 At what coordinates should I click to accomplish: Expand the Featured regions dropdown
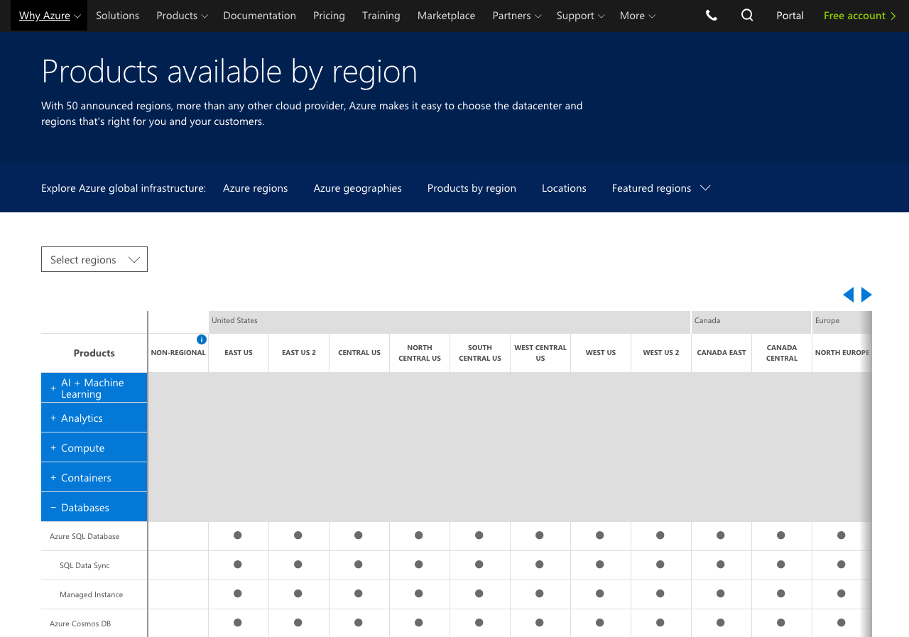pyautogui.click(x=661, y=188)
